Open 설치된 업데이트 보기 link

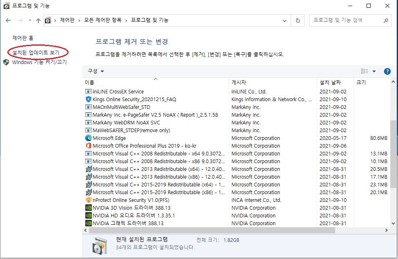click(36, 53)
